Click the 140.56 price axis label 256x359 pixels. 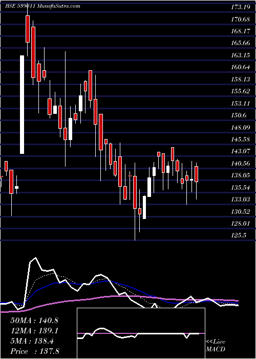click(241, 163)
